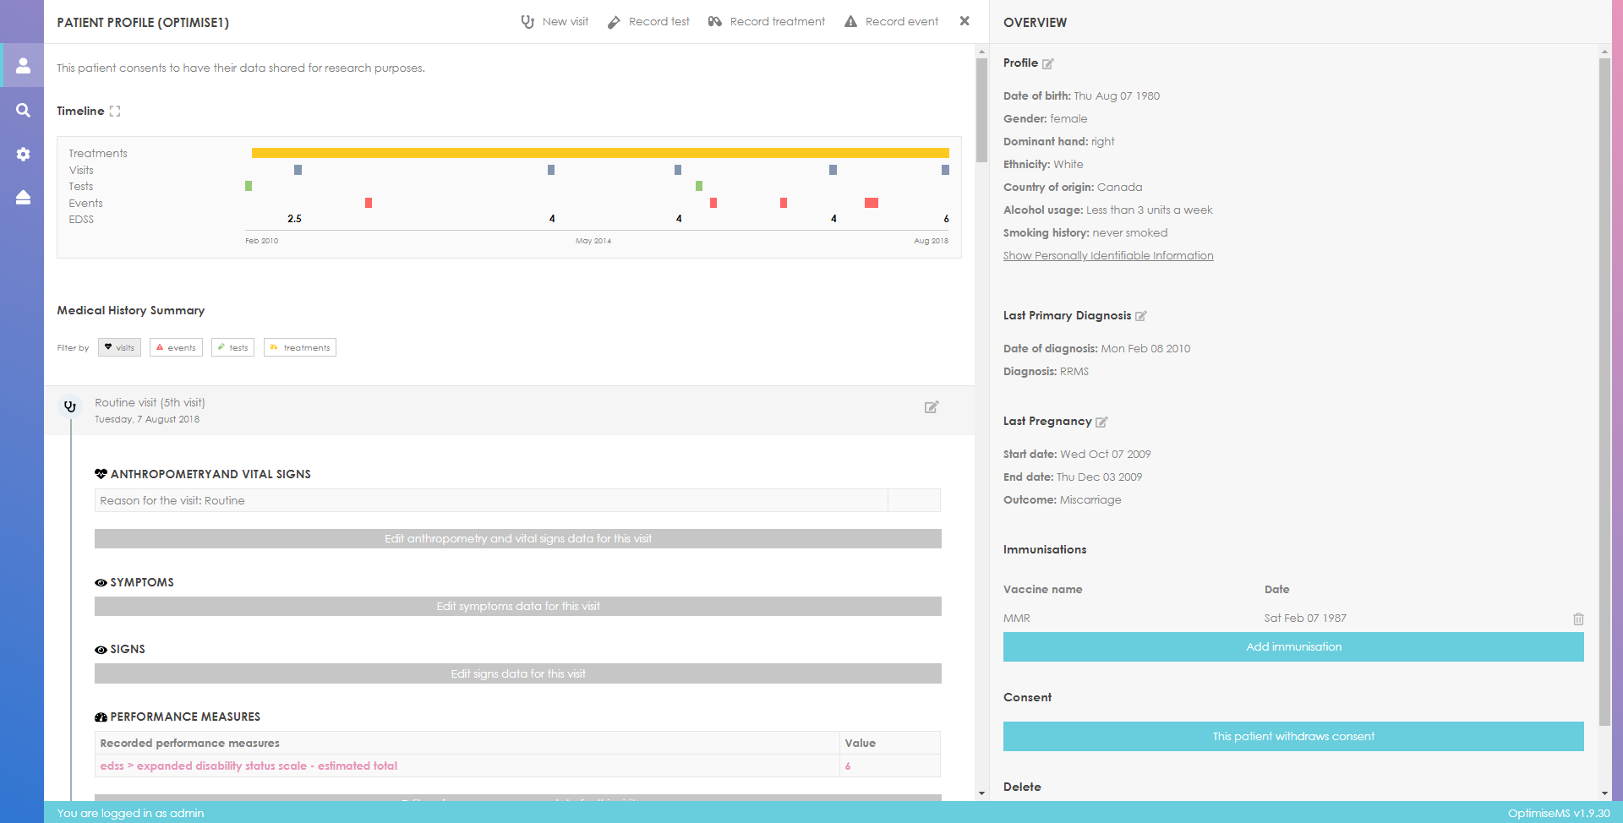
Task: Click the yellow Treatments timeline bar
Action: click(x=599, y=153)
